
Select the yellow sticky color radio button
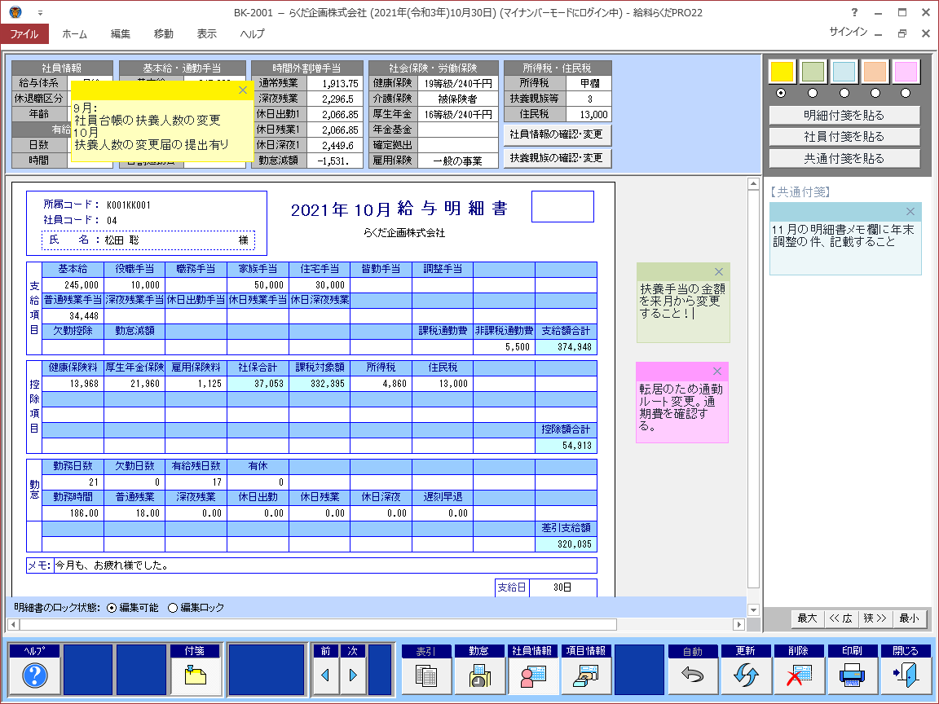click(x=780, y=93)
